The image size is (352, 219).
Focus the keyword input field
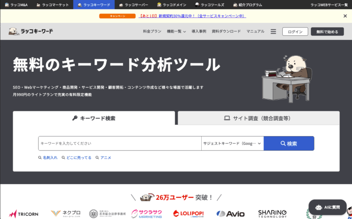point(120,143)
